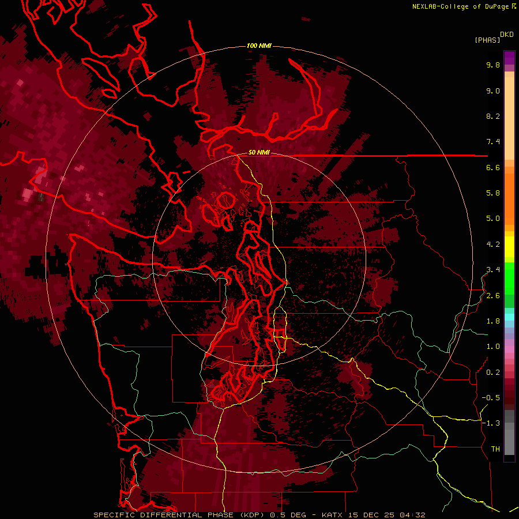Click the TH label on the color scale

click(x=495, y=449)
